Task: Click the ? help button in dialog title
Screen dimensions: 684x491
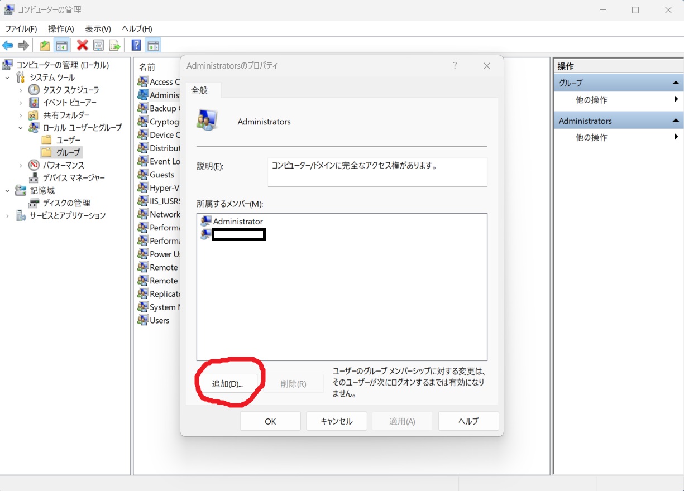Action: (x=455, y=66)
